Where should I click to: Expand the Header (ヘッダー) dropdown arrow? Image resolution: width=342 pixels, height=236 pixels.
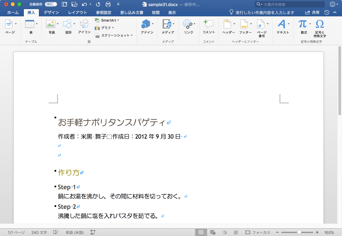pyautogui.click(x=234, y=24)
